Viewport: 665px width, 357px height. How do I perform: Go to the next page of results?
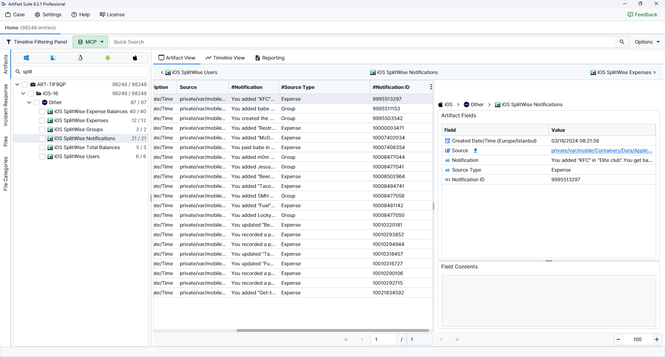coord(441,339)
